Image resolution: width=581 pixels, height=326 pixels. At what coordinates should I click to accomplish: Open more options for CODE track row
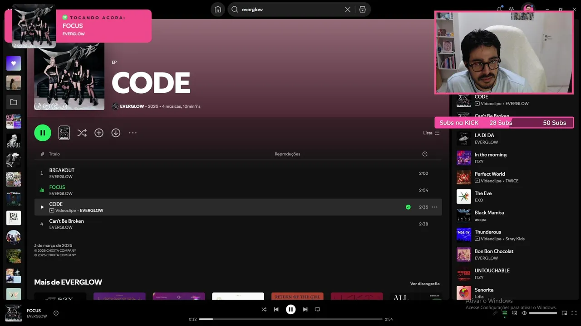pyautogui.click(x=434, y=207)
